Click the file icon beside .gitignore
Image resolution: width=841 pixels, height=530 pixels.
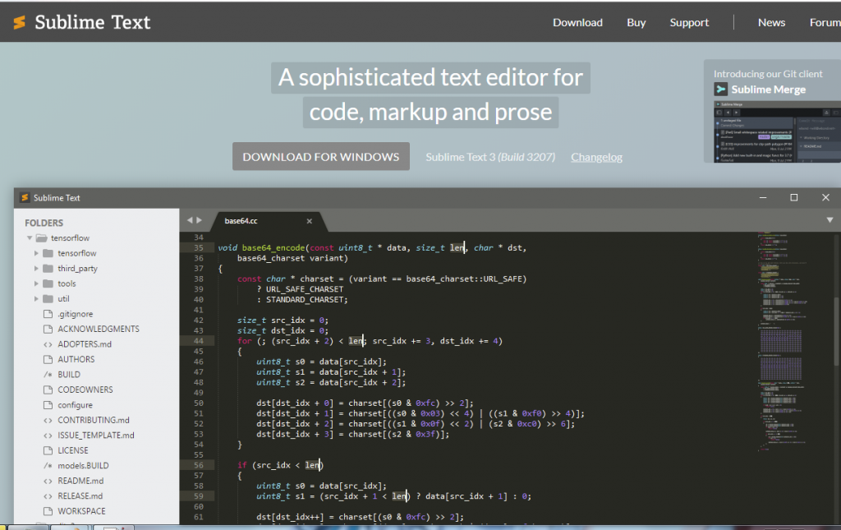click(x=48, y=314)
